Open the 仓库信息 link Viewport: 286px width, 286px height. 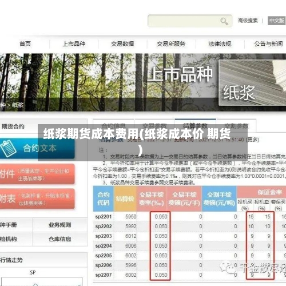(x=59, y=239)
